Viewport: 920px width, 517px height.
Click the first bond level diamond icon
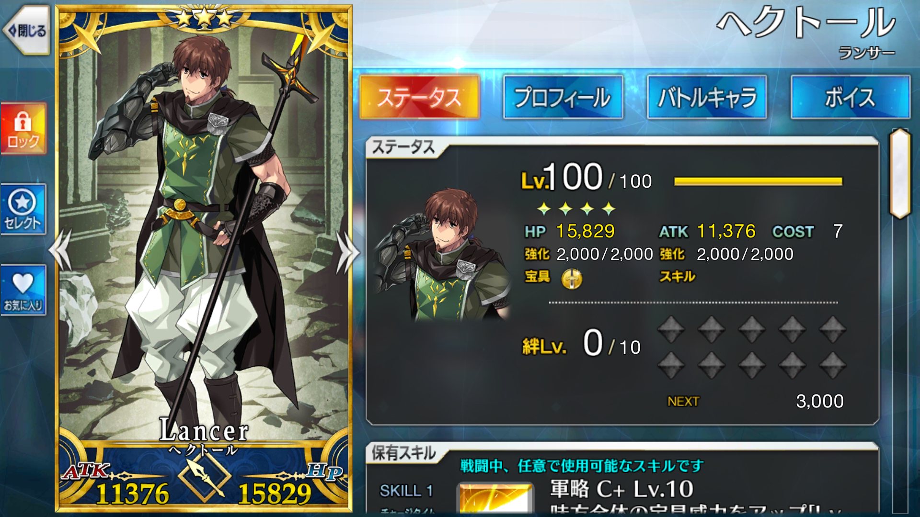point(670,329)
